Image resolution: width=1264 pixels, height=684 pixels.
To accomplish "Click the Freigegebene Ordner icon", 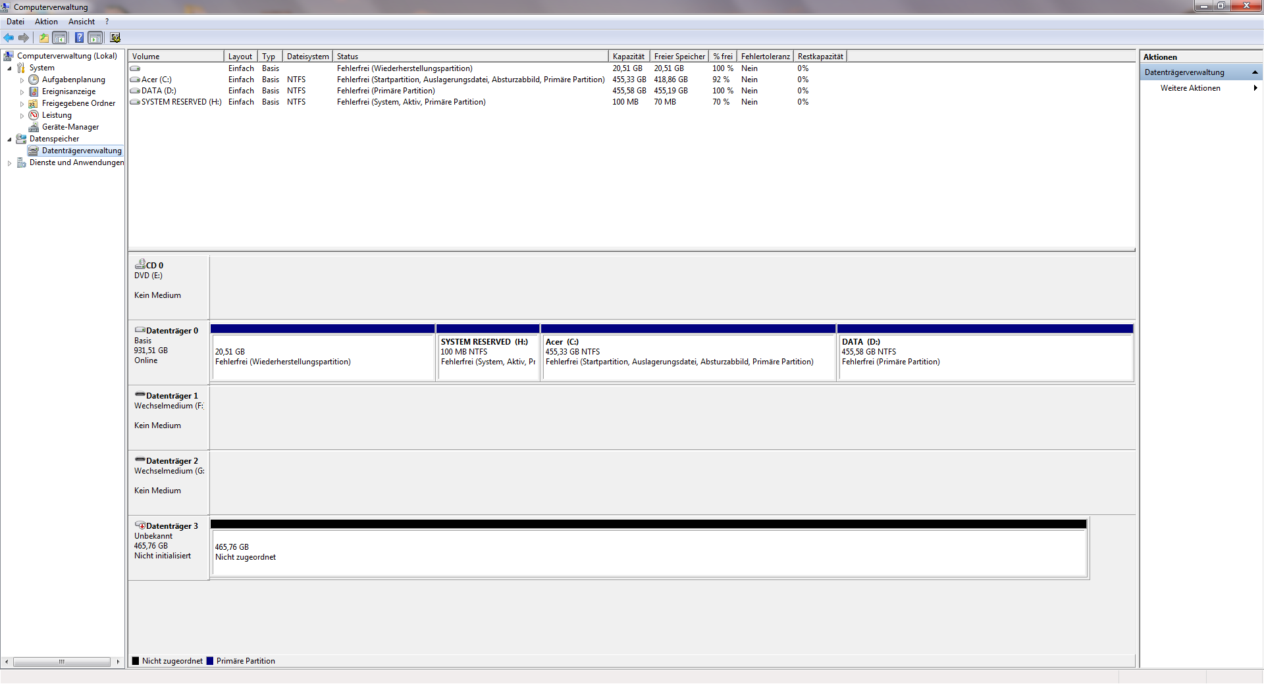I will coord(34,103).
